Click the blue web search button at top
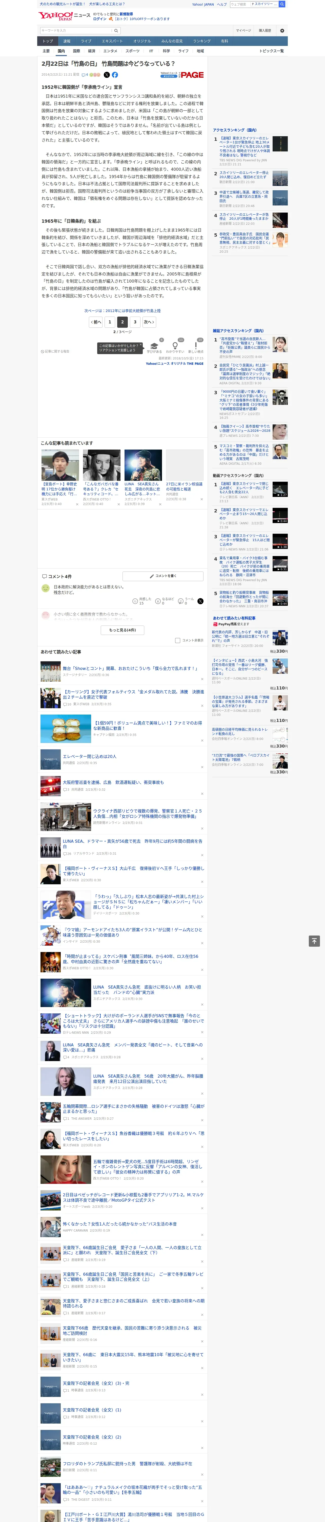 (282, 4)
